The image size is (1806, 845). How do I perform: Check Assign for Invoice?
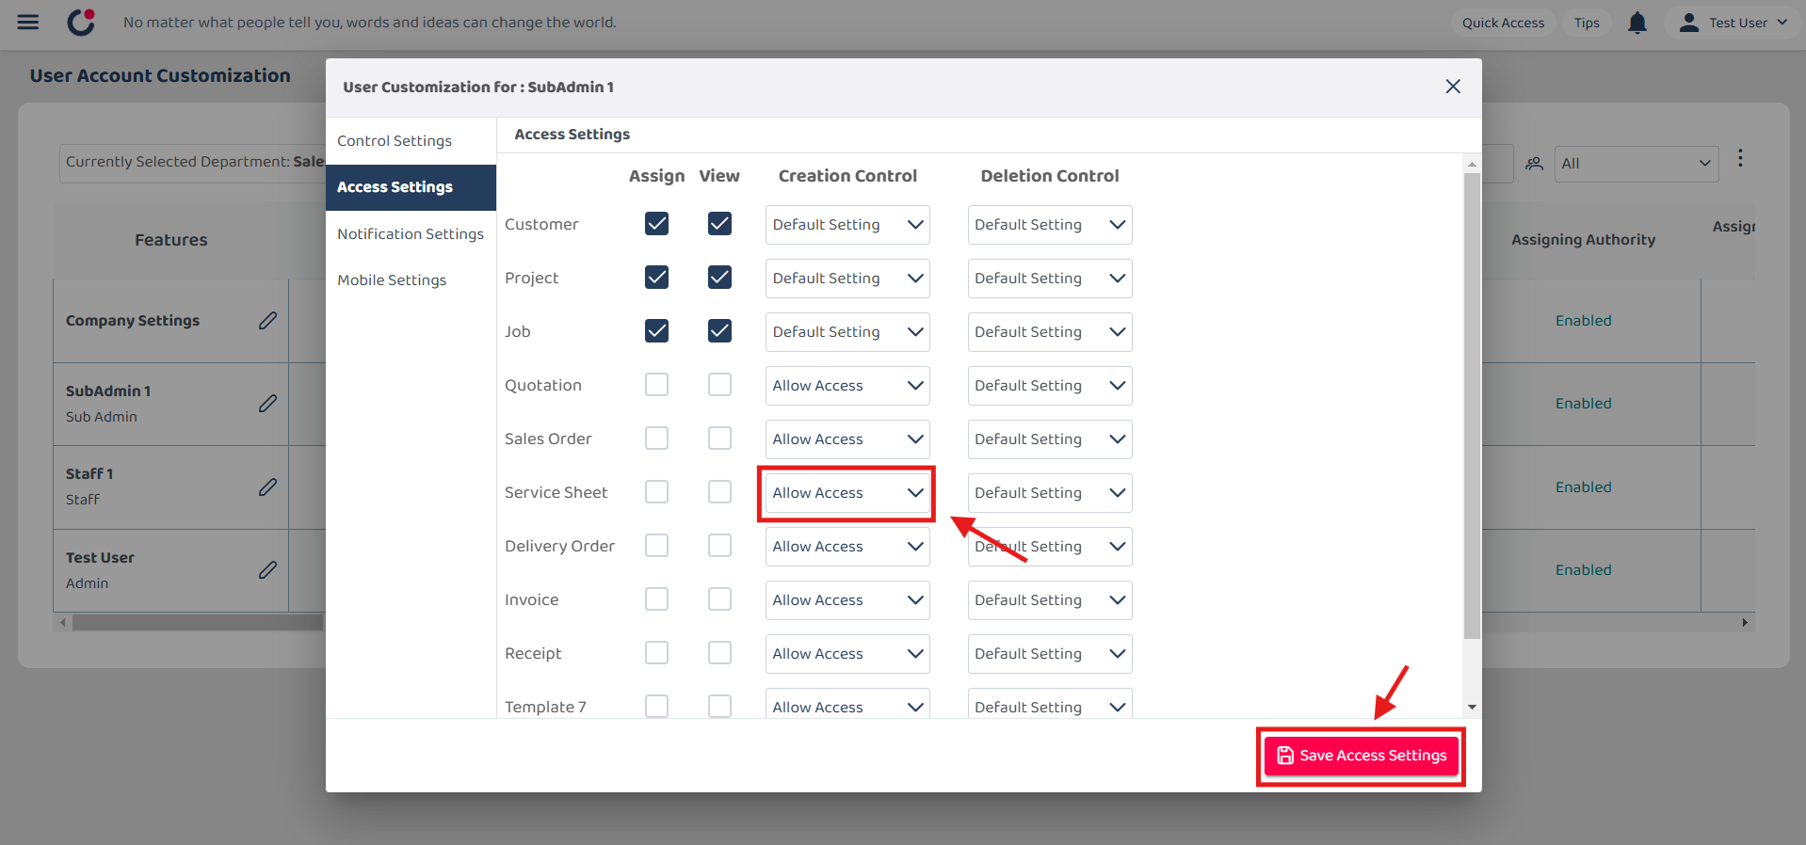[656, 599]
